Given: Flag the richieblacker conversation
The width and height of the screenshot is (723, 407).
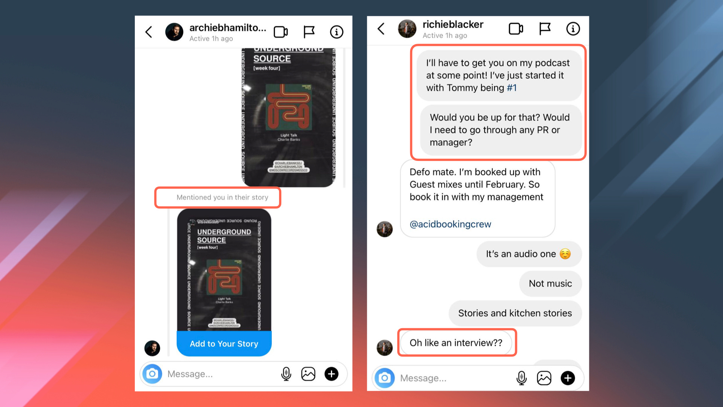Looking at the screenshot, I should click(x=545, y=29).
